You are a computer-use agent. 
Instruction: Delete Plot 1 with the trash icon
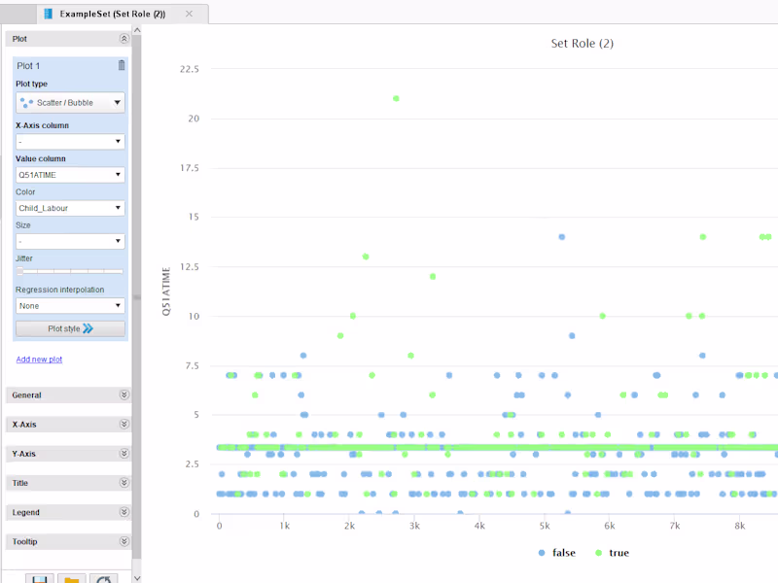tap(122, 65)
